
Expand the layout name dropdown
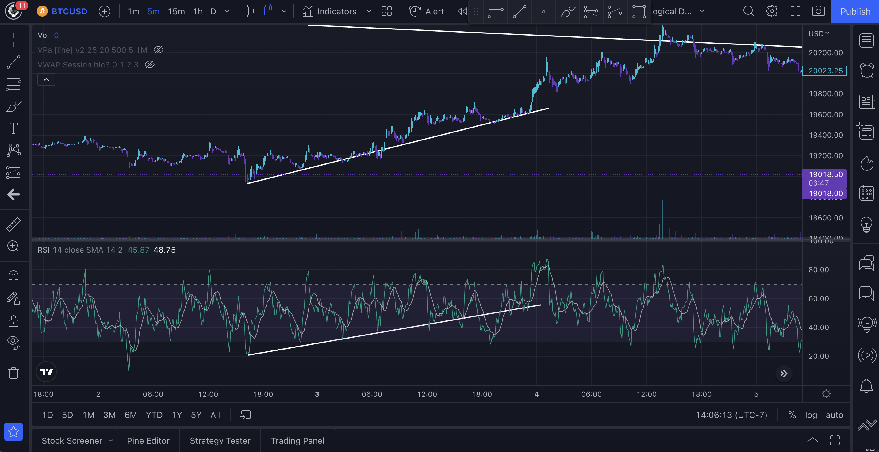(701, 11)
